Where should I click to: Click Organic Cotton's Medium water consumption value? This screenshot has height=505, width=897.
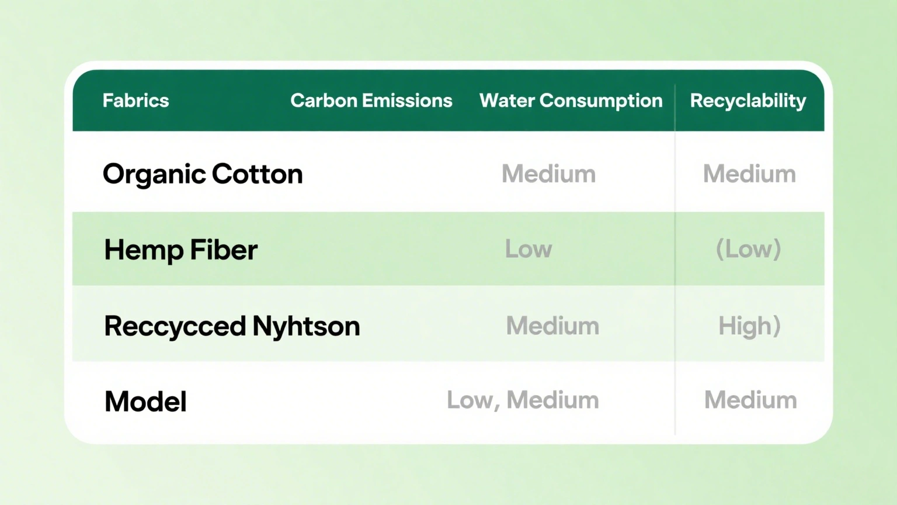(x=548, y=174)
